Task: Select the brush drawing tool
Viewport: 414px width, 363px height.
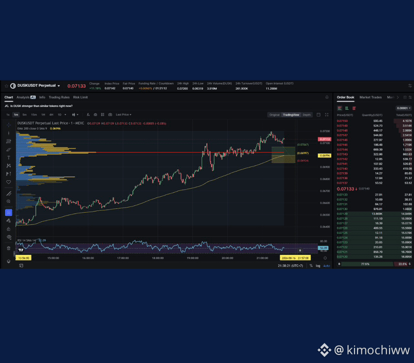Action: coord(8,149)
